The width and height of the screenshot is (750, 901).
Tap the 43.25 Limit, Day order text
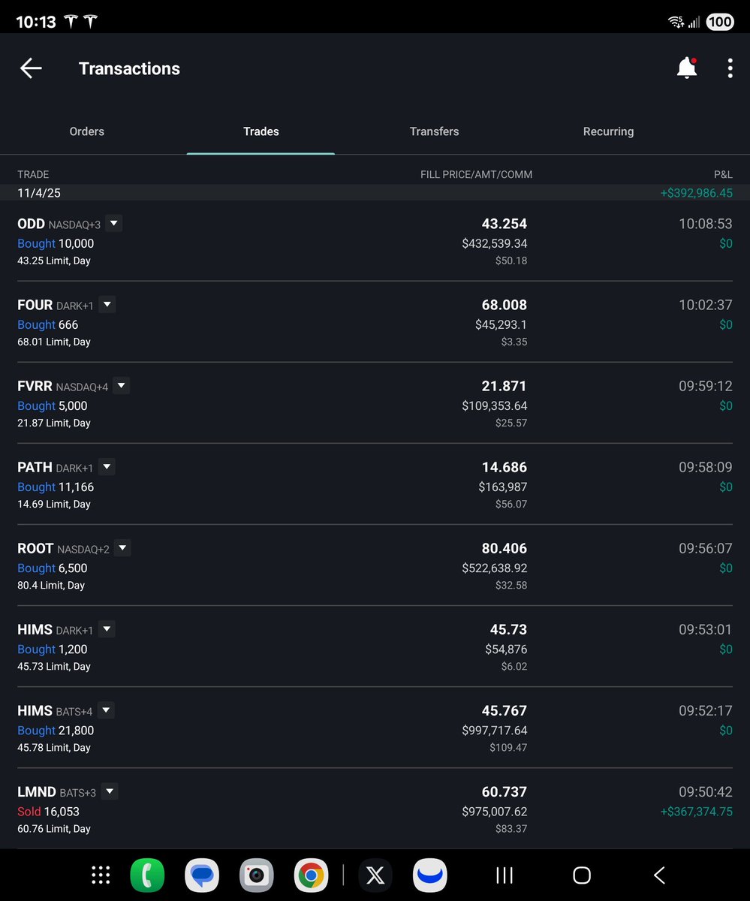tap(54, 261)
